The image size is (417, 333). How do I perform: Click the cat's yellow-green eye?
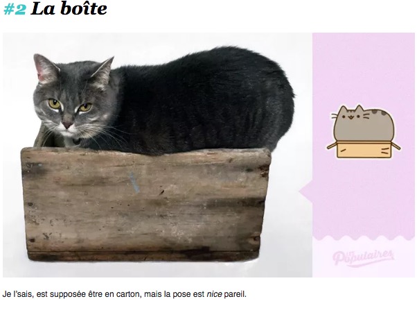55,103
